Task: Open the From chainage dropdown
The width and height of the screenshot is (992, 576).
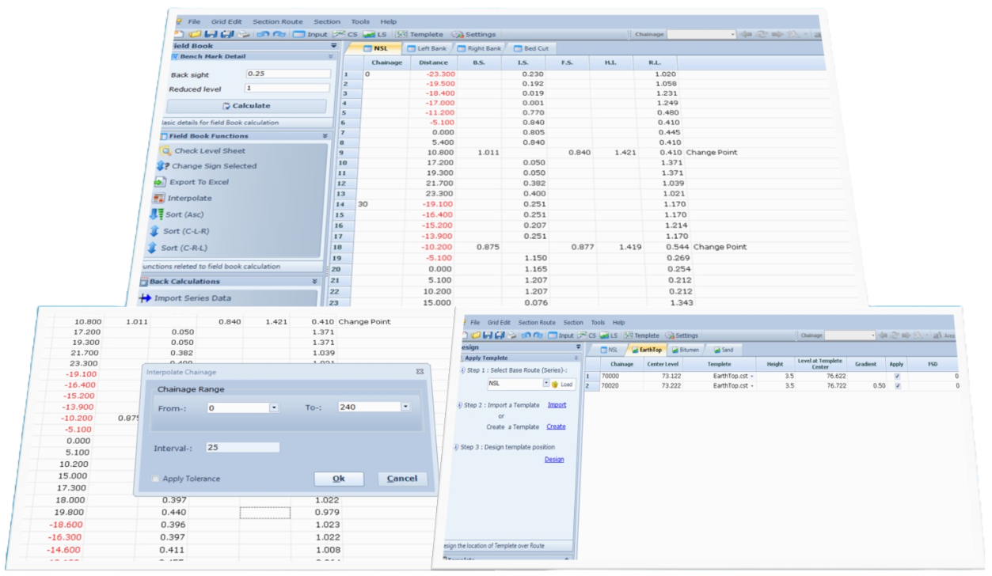Action: pos(273,407)
